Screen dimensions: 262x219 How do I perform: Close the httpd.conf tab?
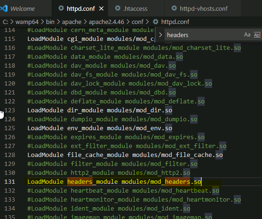[x=101, y=8]
